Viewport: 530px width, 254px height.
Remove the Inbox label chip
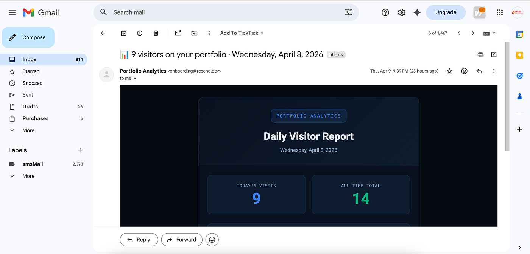[x=343, y=55]
